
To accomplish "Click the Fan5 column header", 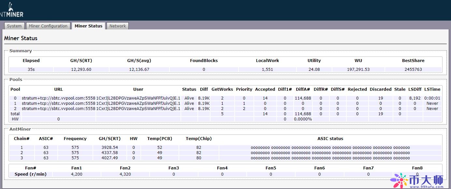I will (271, 168).
